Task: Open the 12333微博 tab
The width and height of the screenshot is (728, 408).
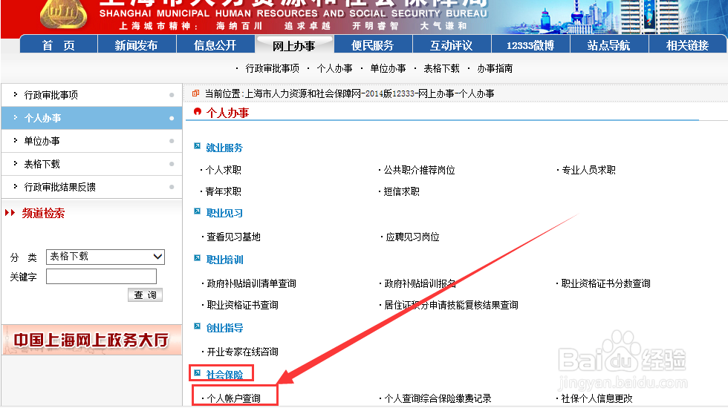Action: [530, 45]
